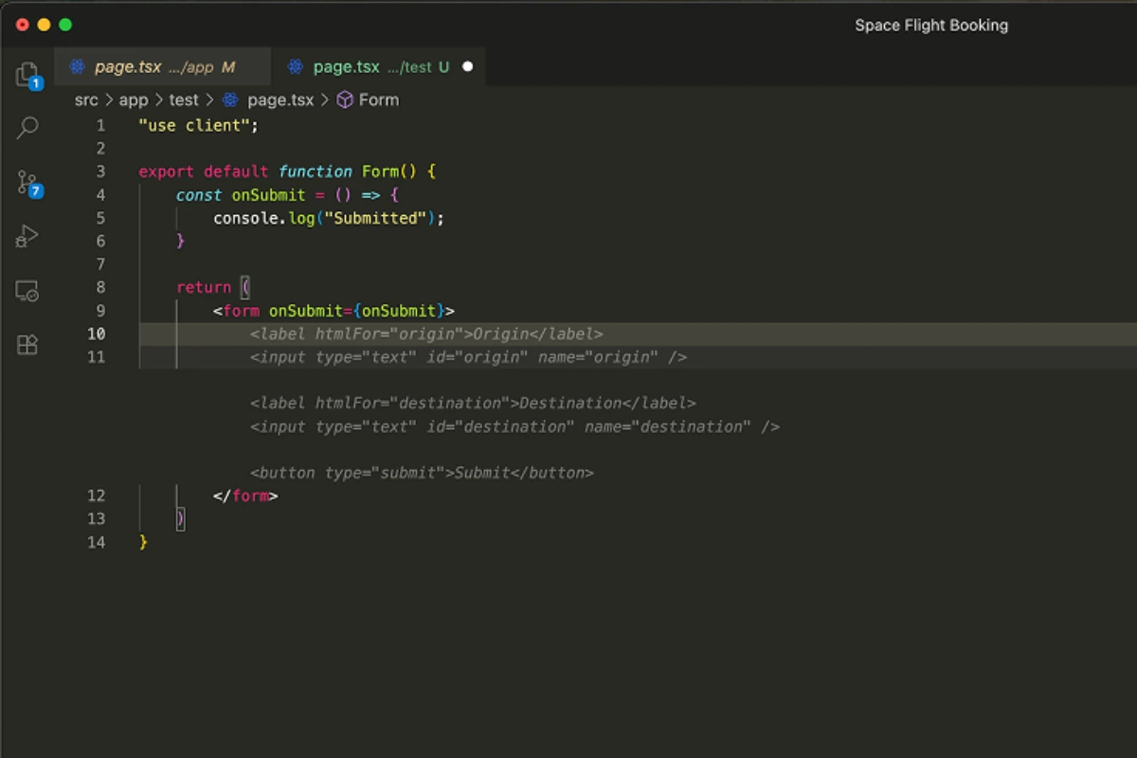Image resolution: width=1137 pixels, height=758 pixels.
Task: Click the Form symbol cube icon
Action: tap(345, 99)
